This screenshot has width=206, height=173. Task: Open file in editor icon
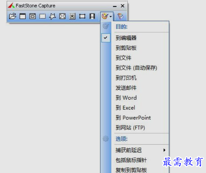pyautogui.click(x=13, y=16)
